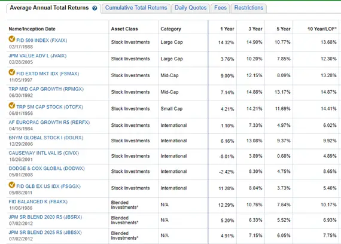Click the checkmark badge beside FID 500 INDEX
This screenshot has width=341, height=244.
pyautogui.click(x=12, y=39)
